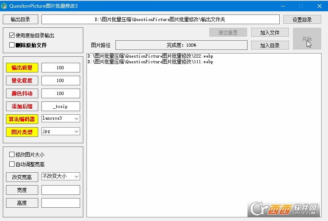Viewport: 328px width, 221px height.
Task: Click the height input field
Action: pos(61,203)
